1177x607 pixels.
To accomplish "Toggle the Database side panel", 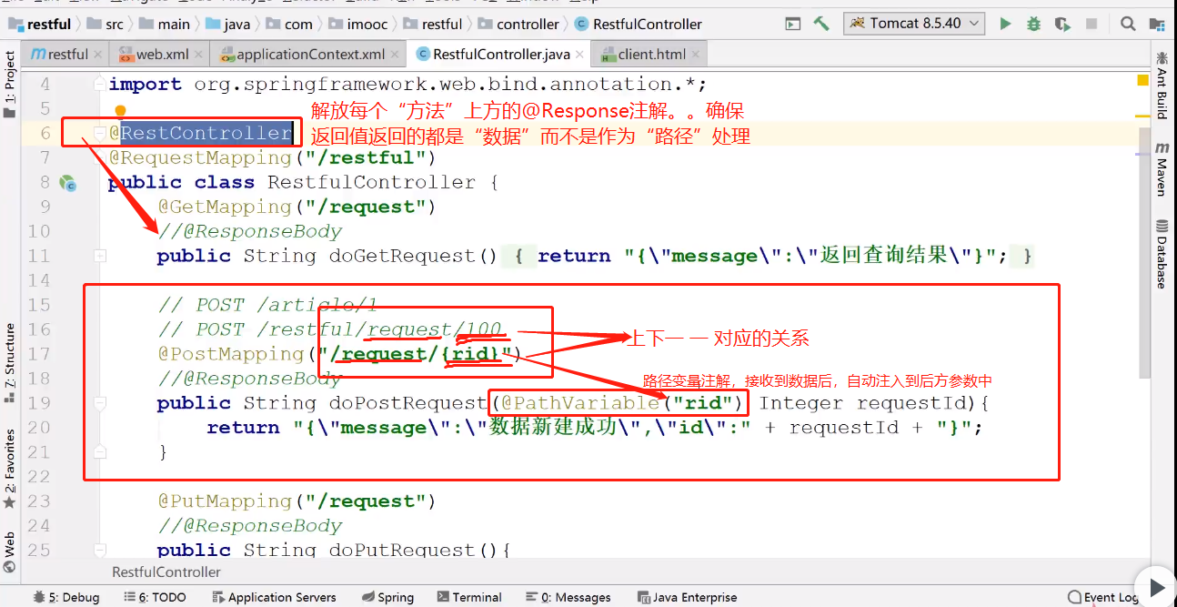I will (x=1162, y=255).
